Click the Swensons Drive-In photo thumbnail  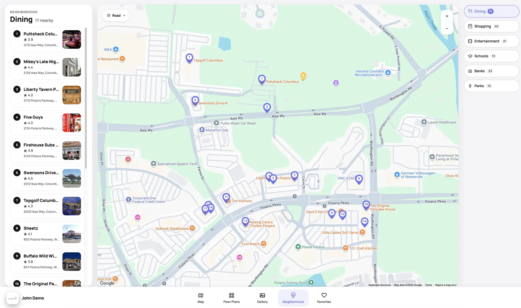pos(72,178)
